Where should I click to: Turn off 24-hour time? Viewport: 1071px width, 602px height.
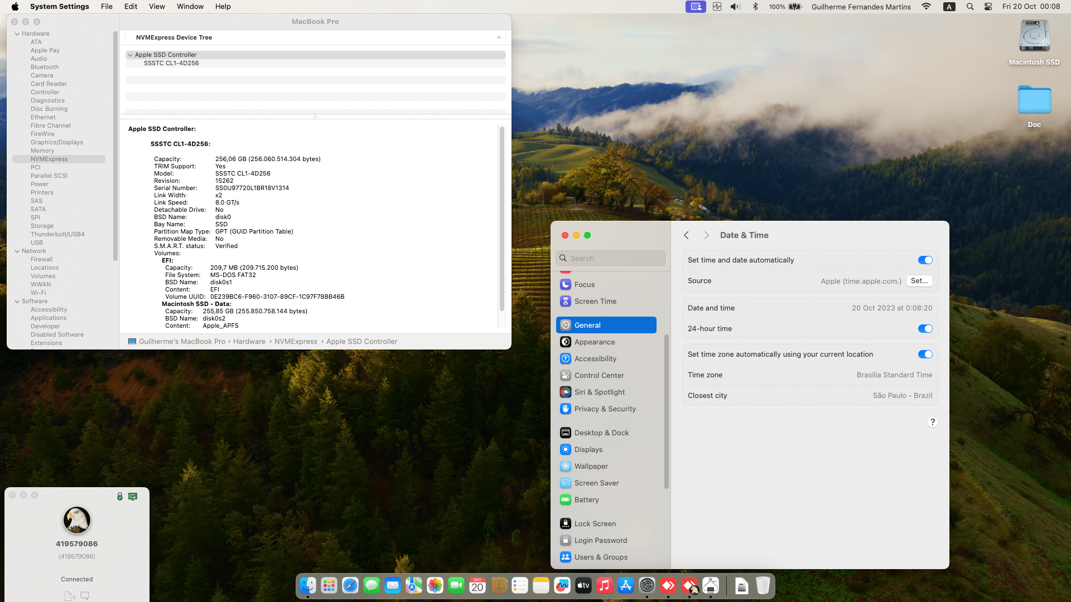pyautogui.click(x=925, y=329)
